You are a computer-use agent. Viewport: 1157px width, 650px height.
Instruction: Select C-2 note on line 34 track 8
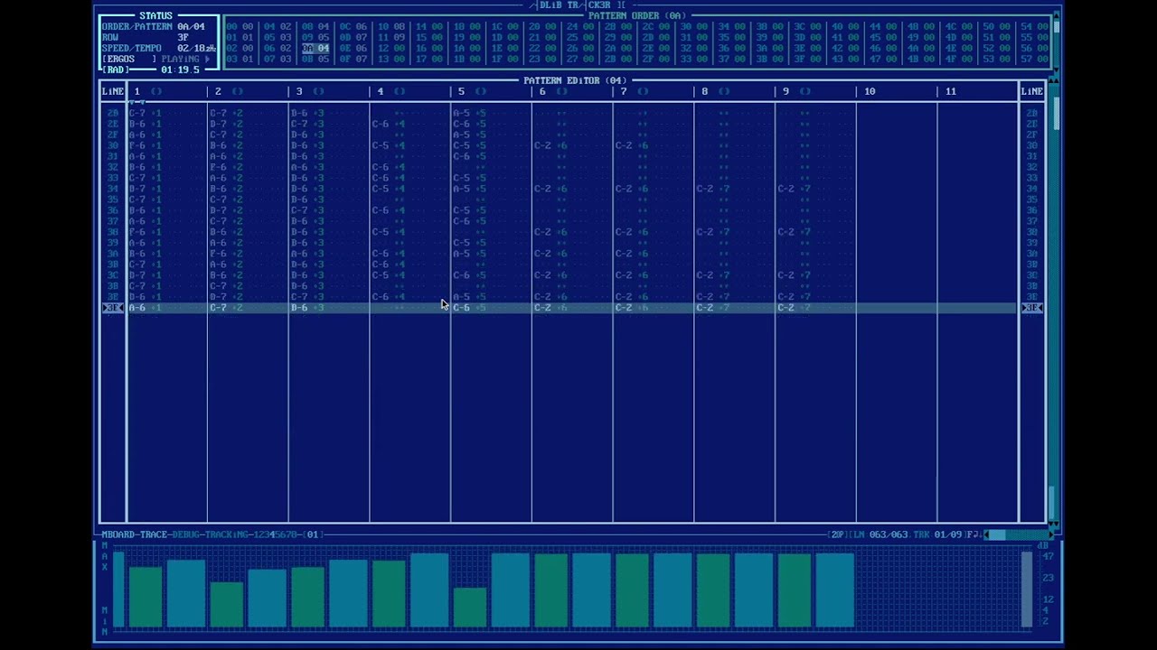[x=705, y=189]
